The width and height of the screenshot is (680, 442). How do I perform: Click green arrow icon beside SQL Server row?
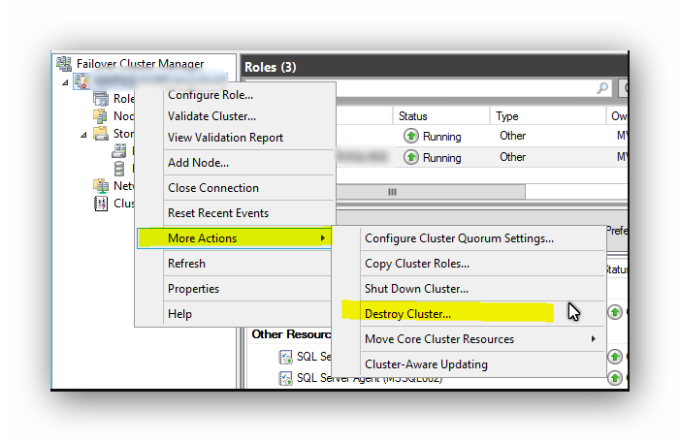(614, 357)
